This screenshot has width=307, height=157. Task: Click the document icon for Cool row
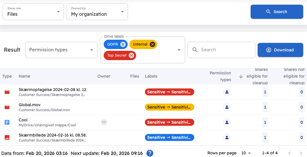click(7, 122)
